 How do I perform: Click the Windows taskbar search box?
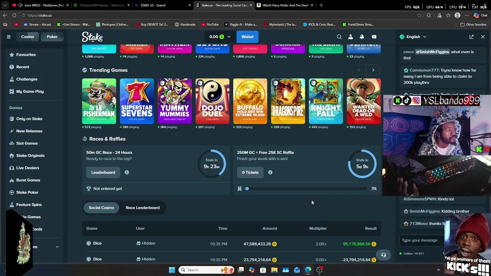206,270
